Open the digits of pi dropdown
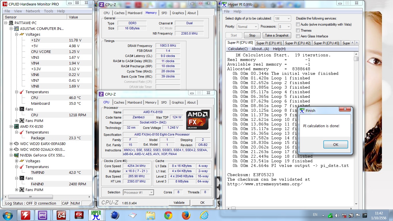Viewport: 393px width, 221px height. coord(282,19)
